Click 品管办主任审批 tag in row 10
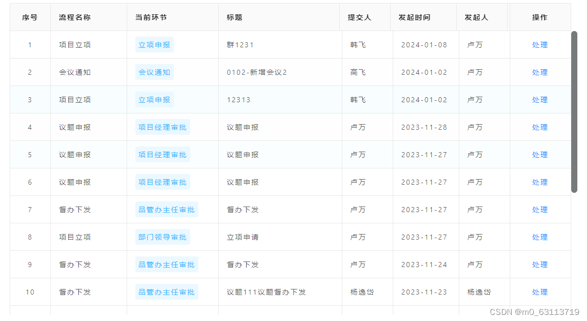The height and width of the screenshot is (321, 587). pyautogui.click(x=166, y=292)
